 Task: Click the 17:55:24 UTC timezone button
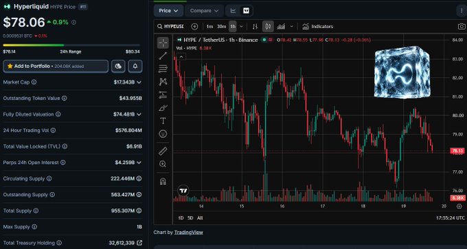450,217
